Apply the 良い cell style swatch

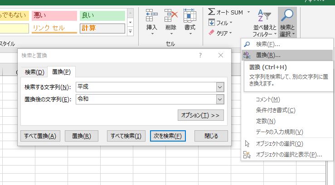tap(102, 16)
